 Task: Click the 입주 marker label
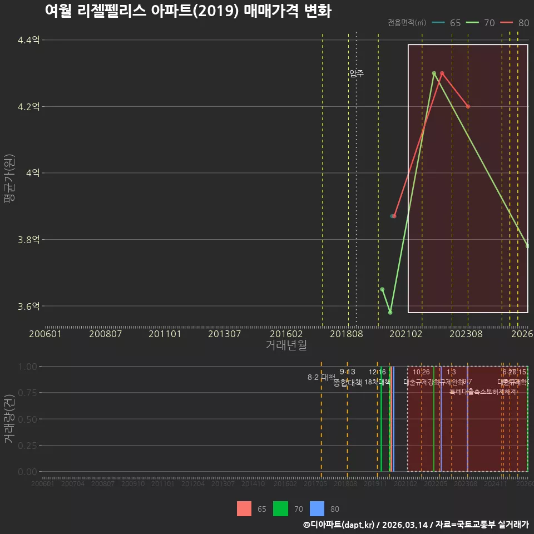pos(357,73)
